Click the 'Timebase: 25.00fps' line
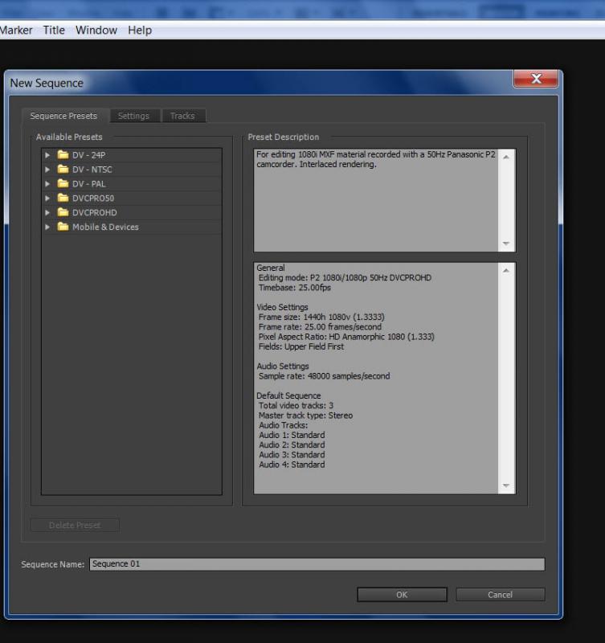This screenshot has width=605, height=643. (x=295, y=288)
